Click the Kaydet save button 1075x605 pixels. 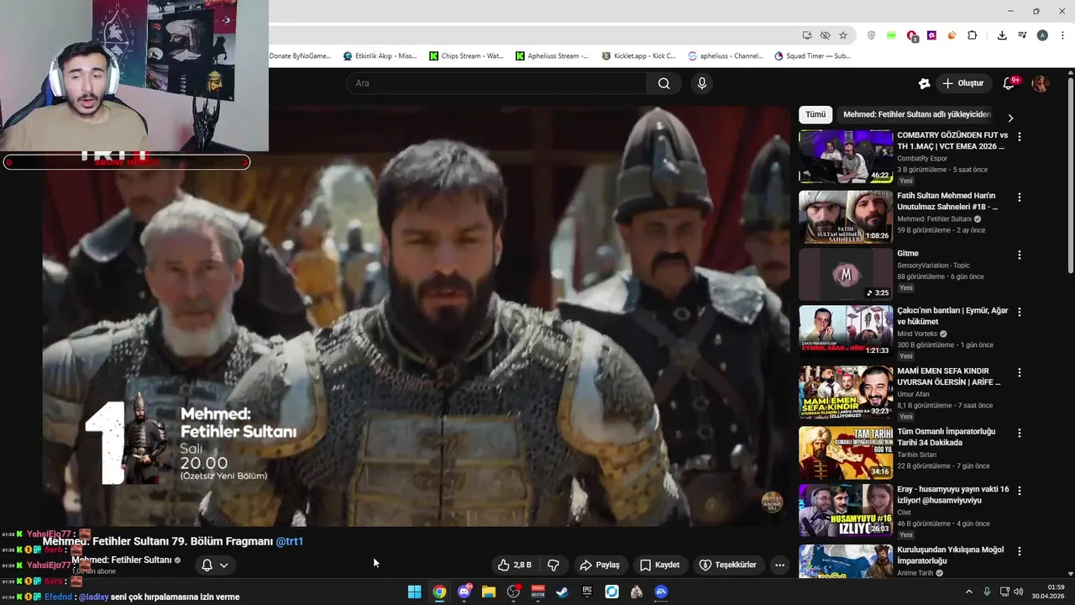pyautogui.click(x=659, y=565)
